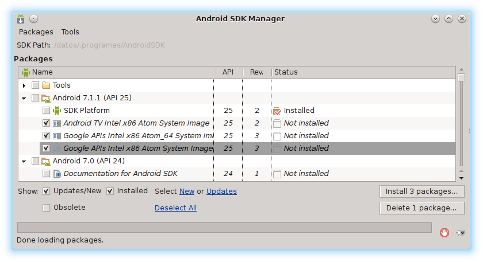483x262 pixels.
Task: Click the SDK Path value /datos/.programas/AndroidSDK
Action: (x=109, y=45)
